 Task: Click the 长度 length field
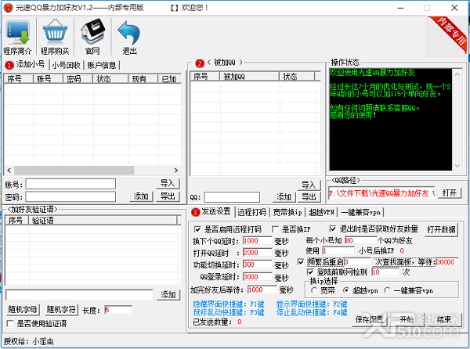pos(118,310)
